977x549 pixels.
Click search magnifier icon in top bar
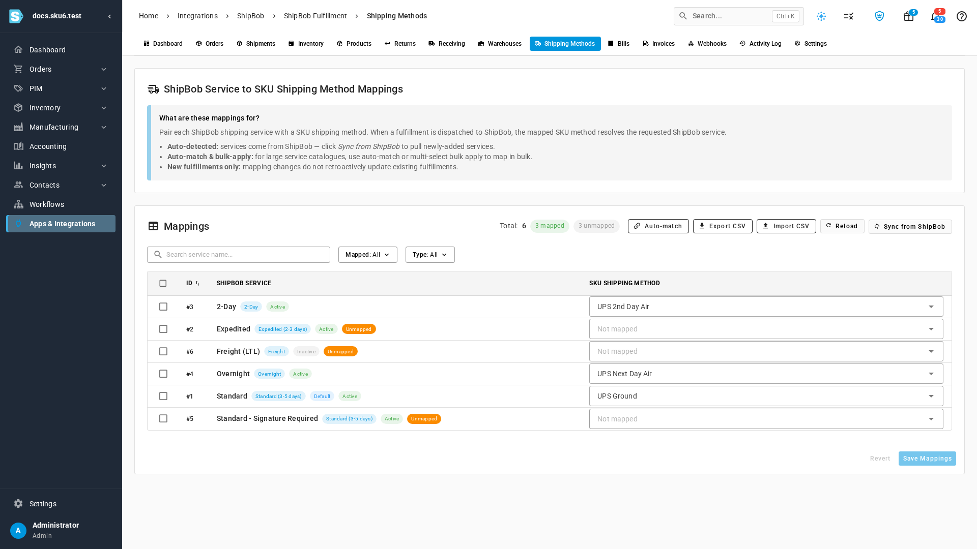(x=683, y=16)
